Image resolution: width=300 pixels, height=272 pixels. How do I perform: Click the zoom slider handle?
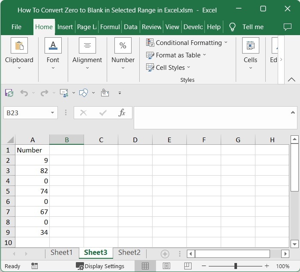pos(235,266)
